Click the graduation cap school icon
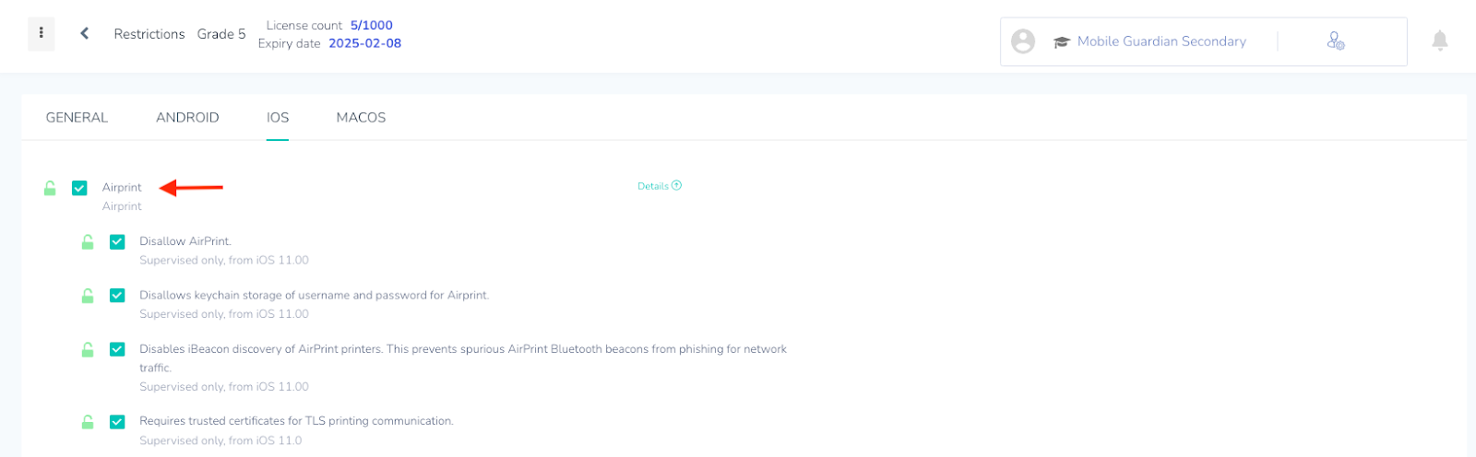This screenshot has height=457, width=1476. point(1061,41)
